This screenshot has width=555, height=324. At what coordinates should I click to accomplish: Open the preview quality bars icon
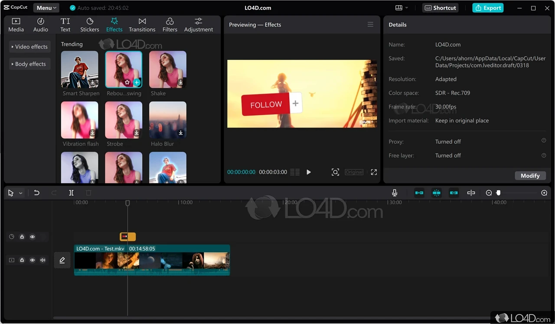tap(295, 172)
